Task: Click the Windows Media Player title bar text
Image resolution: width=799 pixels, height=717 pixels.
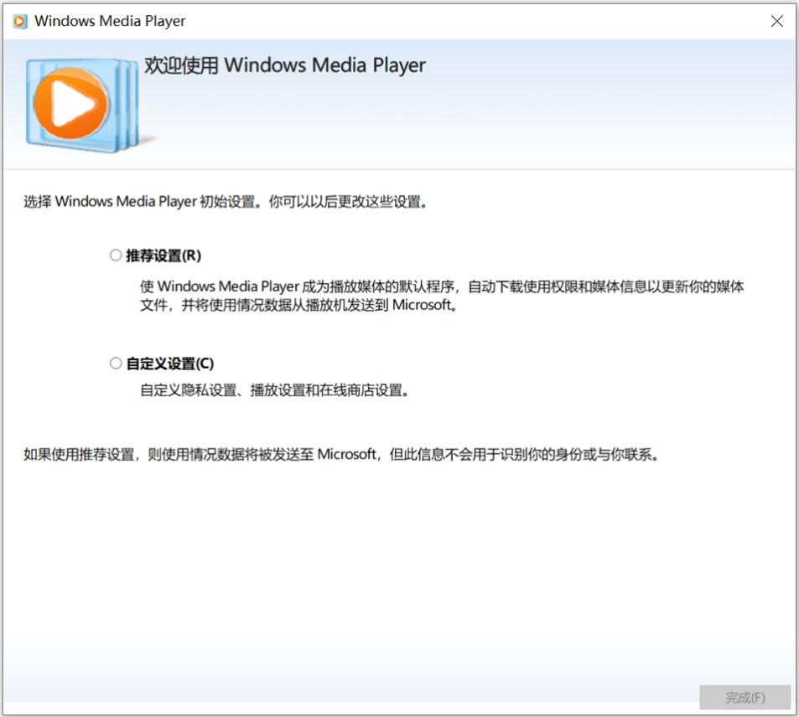Action: coord(110,22)
